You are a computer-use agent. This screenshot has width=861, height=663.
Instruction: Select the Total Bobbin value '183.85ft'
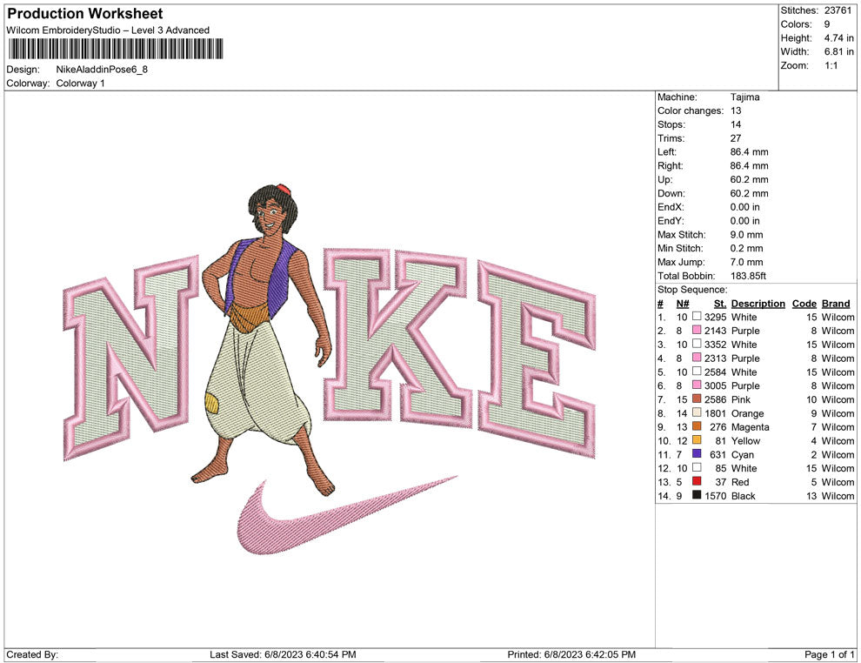[x=748, y=275]
